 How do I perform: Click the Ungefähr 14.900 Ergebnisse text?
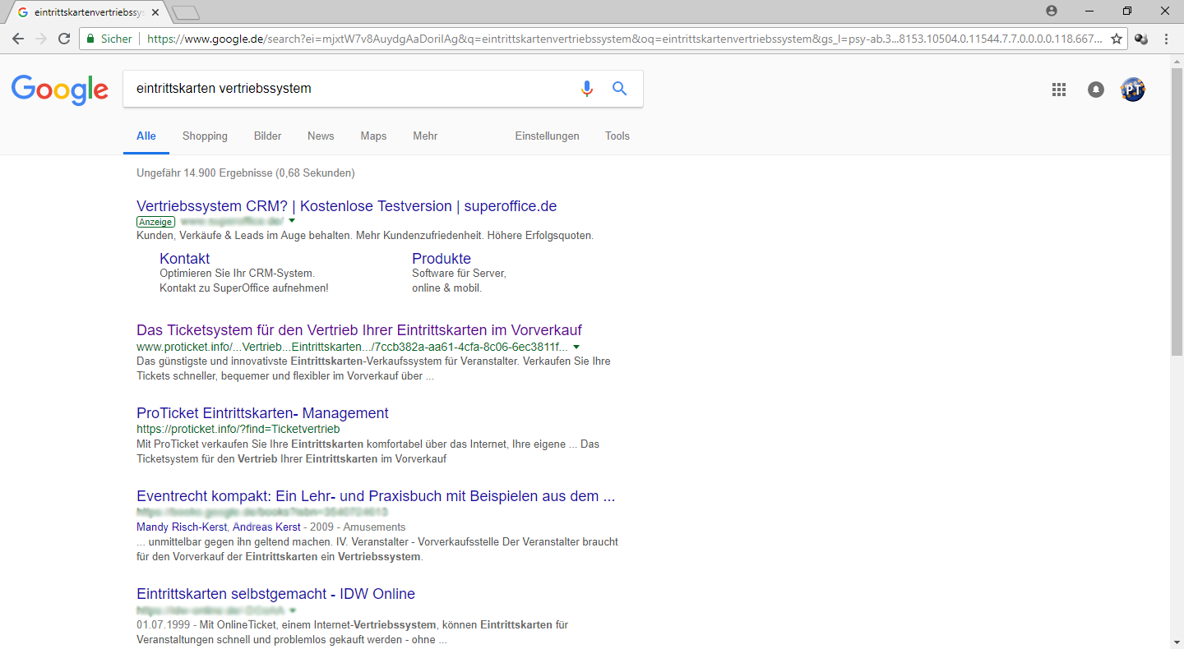[246, 173]
